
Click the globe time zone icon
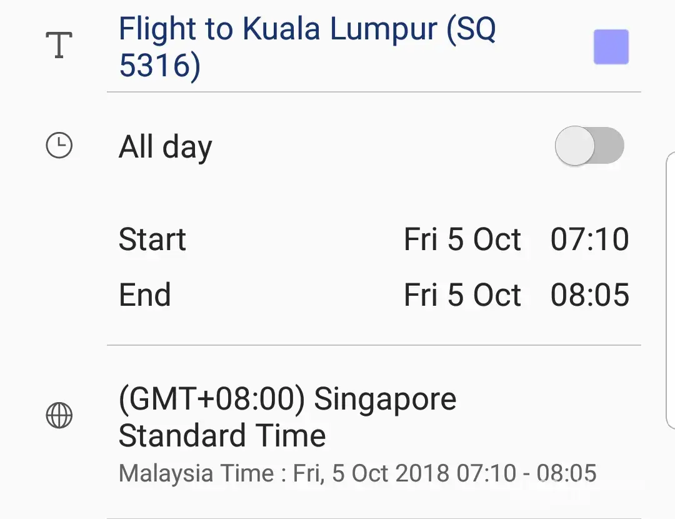[x=59, y=416]
